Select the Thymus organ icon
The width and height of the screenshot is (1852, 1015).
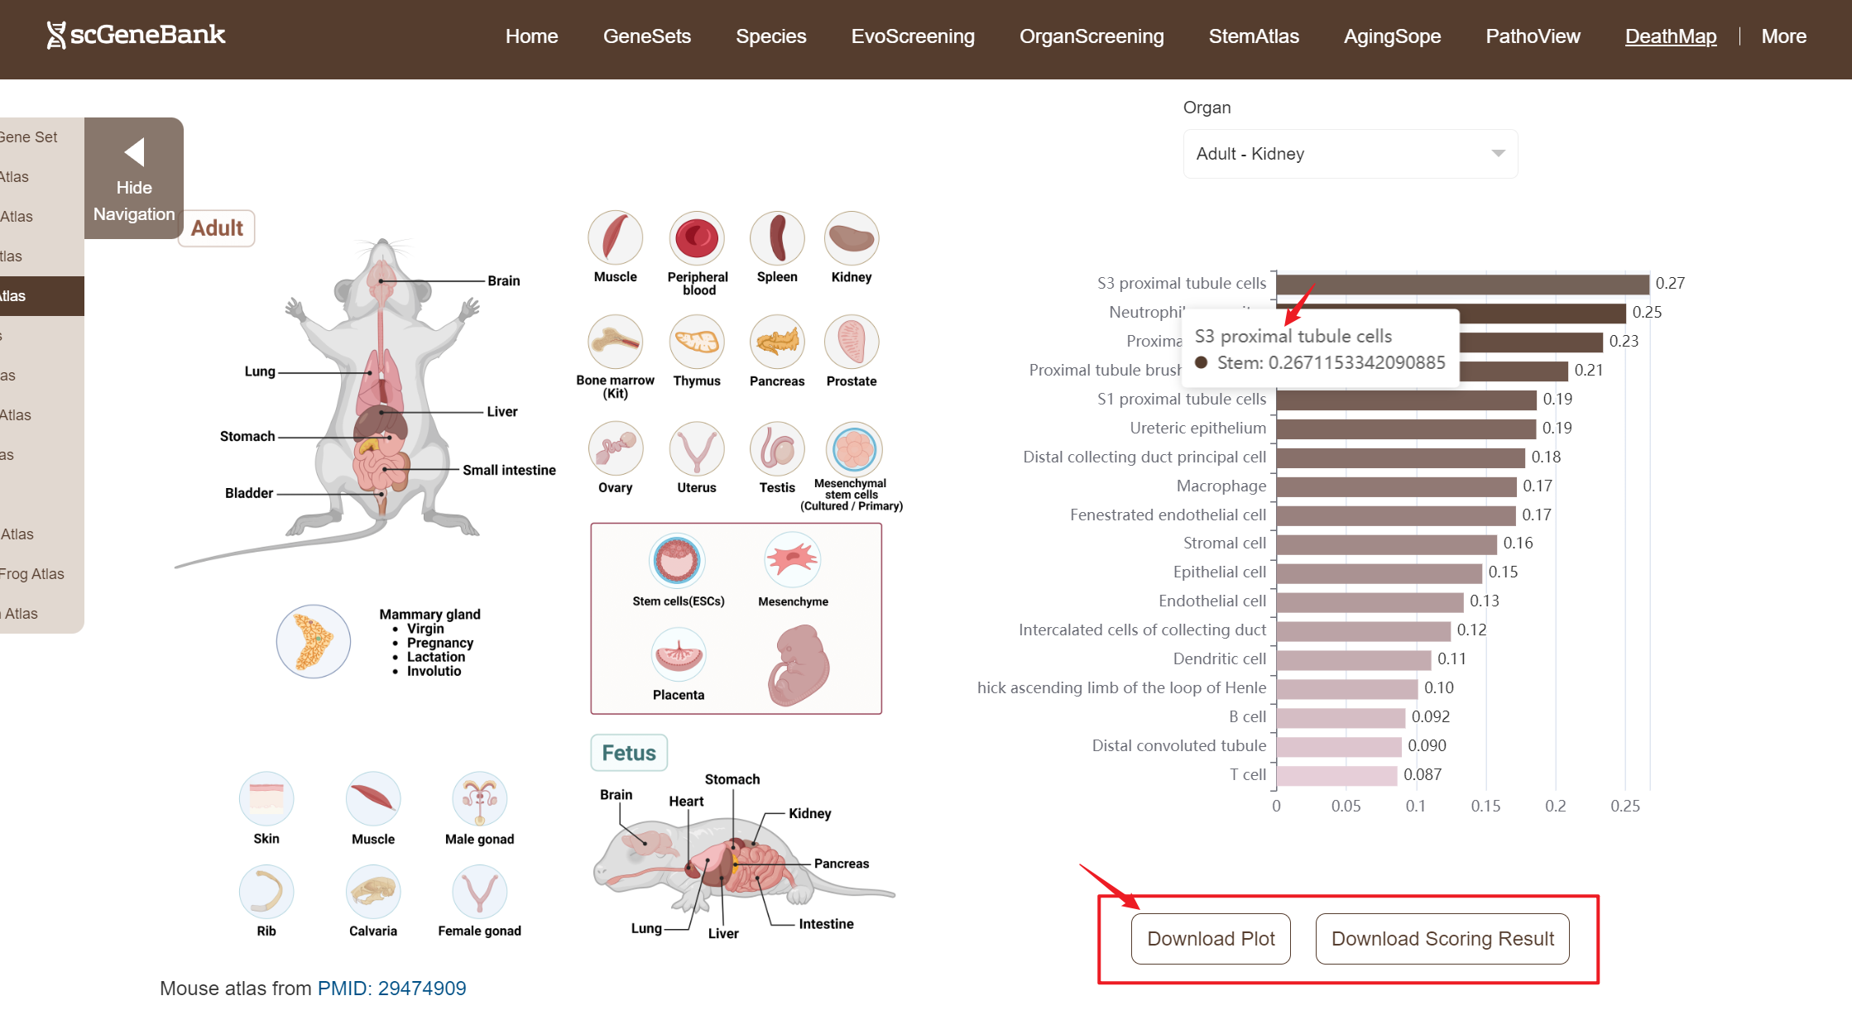(x=697, y=342)
